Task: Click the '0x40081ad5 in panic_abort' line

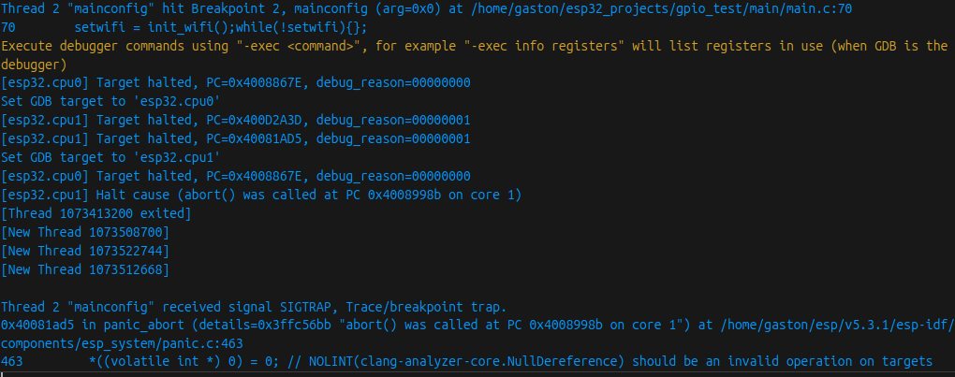Action: coord(477,334)
